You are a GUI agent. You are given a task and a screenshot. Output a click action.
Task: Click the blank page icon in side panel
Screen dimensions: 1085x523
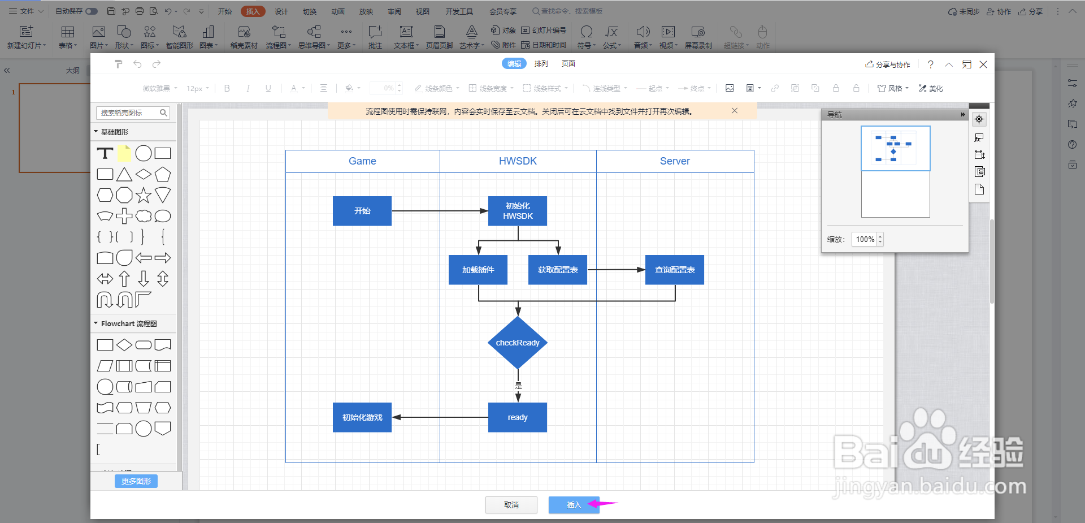979,189
